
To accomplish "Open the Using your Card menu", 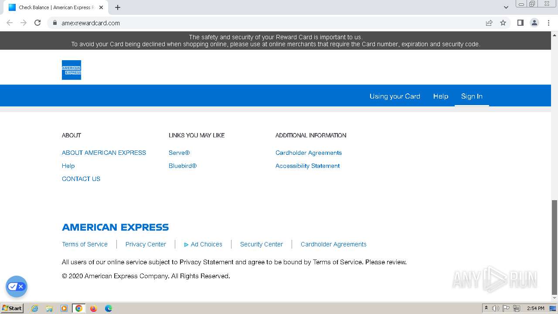I will (x=395, y=96).
